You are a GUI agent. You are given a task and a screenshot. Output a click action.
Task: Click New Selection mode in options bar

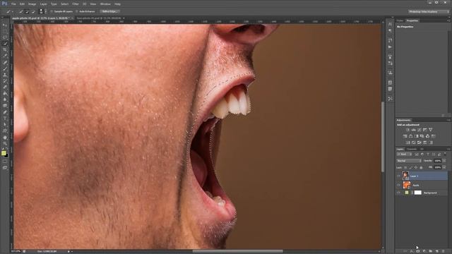(21, 11)
